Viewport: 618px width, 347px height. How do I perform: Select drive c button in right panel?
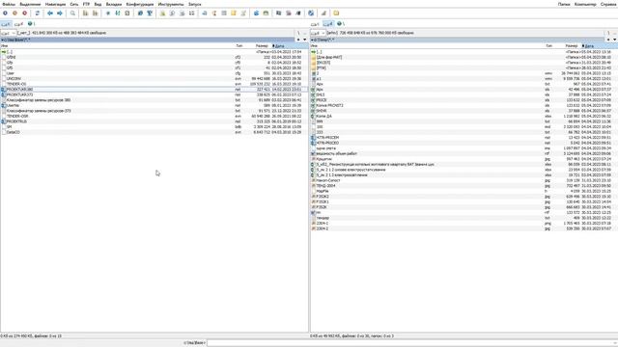[x=315, y=24]
